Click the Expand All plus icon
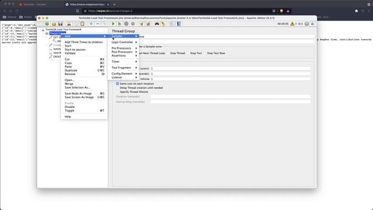Screen dimensions: 373x210 pos(91,24)
